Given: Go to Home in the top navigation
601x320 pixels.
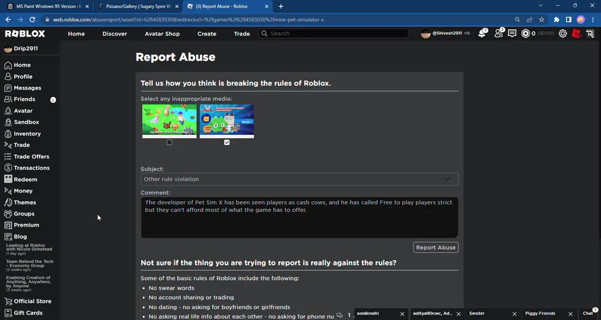Looking at the screenshot, I should click(x=76, y=33).
